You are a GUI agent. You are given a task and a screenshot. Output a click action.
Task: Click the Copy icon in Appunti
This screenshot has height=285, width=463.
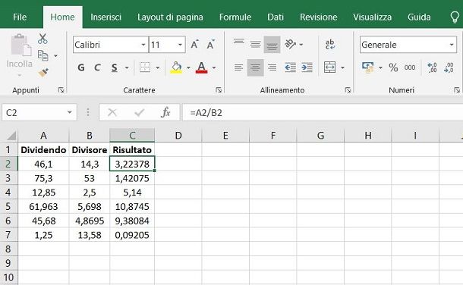(x=43, y=55)
